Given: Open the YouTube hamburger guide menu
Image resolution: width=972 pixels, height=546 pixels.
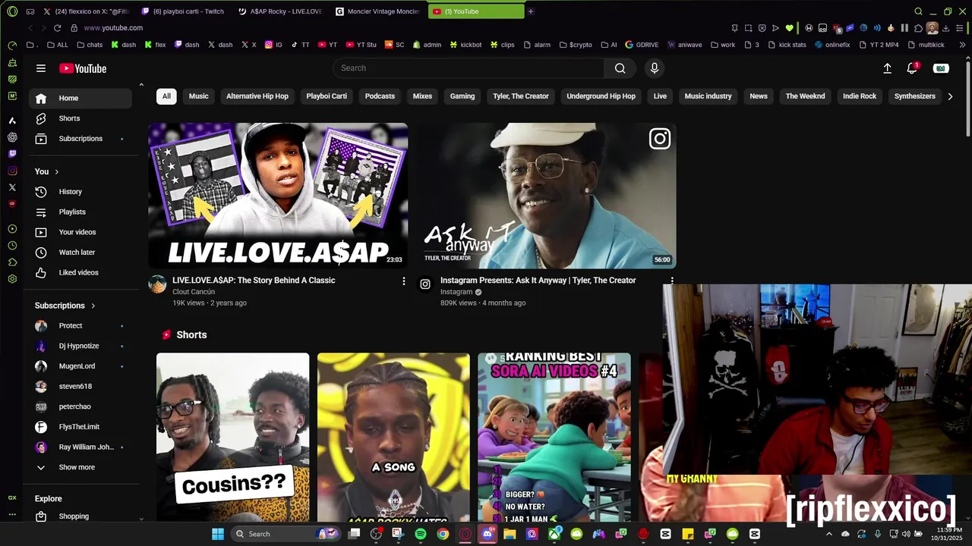Looking at the screenshot, I should (x=41, y=68).
